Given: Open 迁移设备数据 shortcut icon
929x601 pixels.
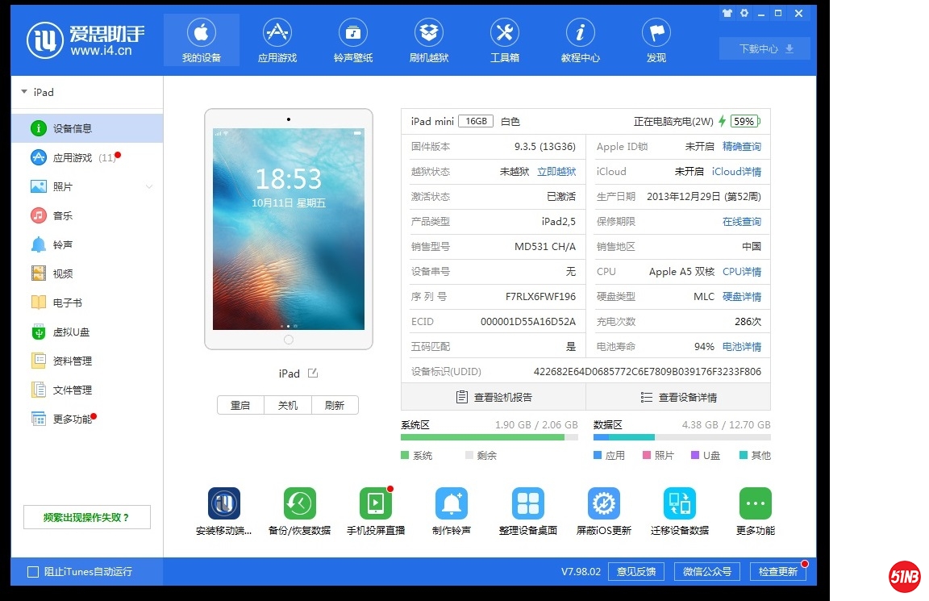Looking at the screenshot, I should tap(680, 503).
